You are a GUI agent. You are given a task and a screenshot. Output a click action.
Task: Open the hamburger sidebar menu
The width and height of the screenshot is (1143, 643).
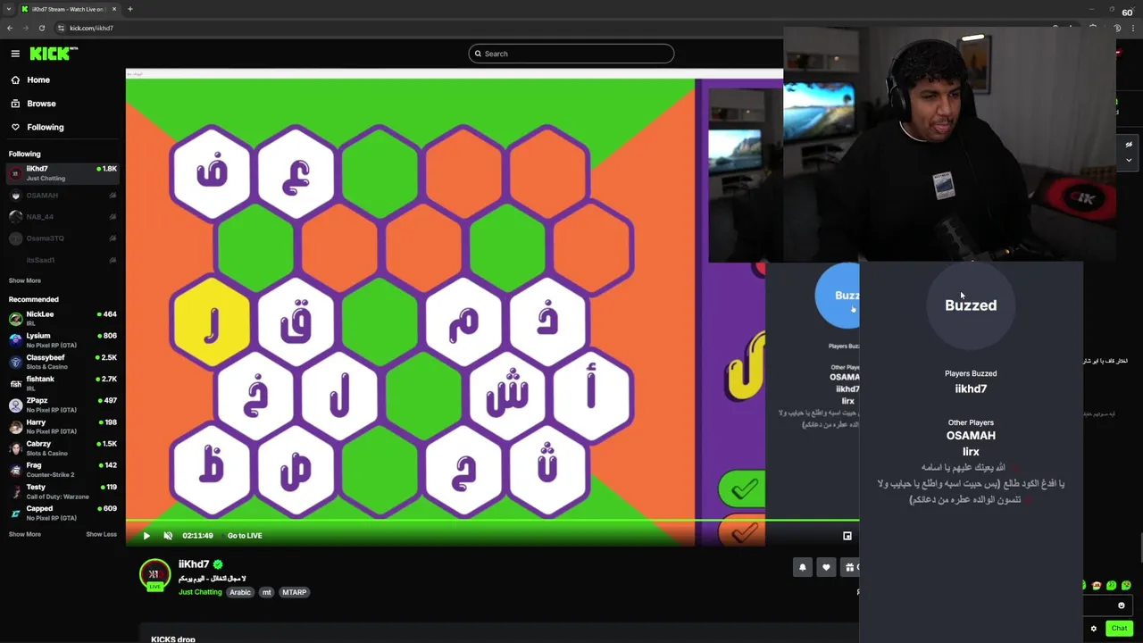[x=15, y=54]
